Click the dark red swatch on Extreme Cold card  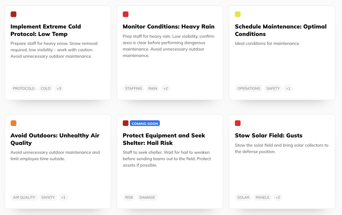[13, 14]
